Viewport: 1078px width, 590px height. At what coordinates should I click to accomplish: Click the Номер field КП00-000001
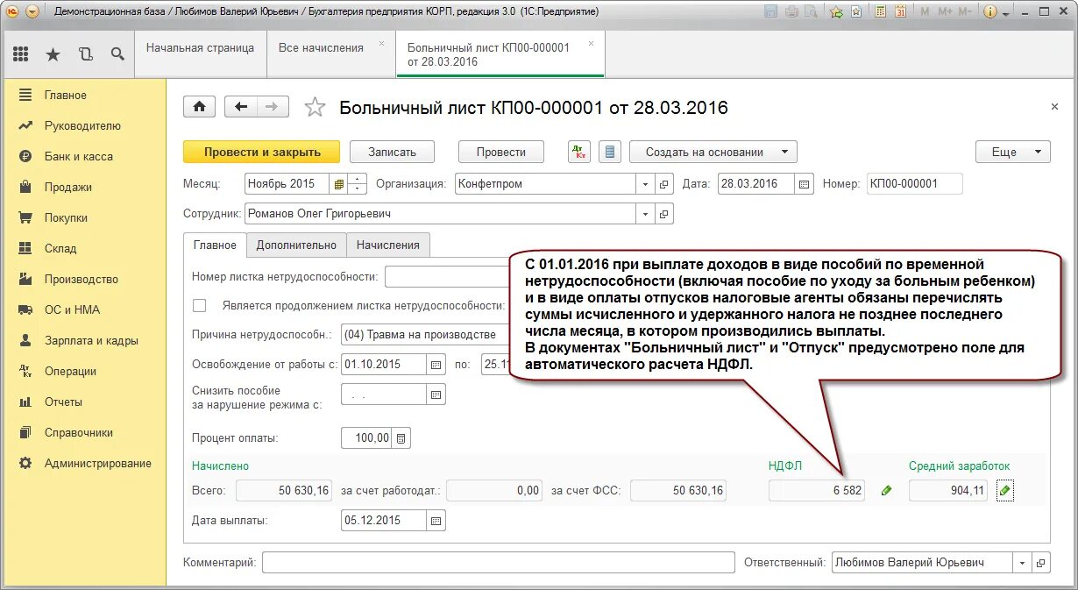pyautogui.click(x=914, y=184)
